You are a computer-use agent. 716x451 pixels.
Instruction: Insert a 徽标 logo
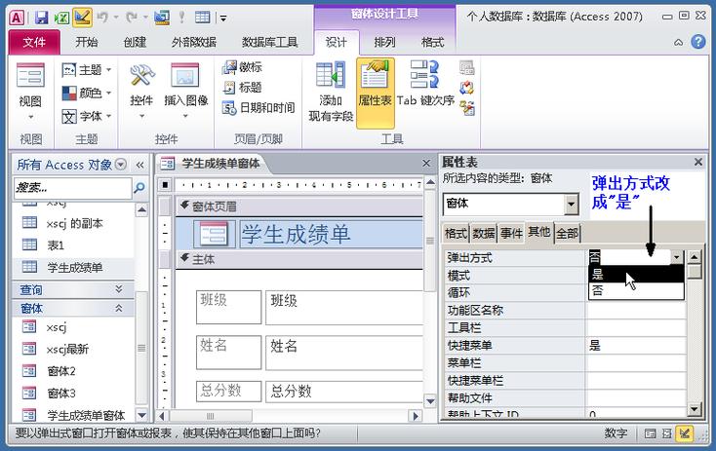[242, 67]
